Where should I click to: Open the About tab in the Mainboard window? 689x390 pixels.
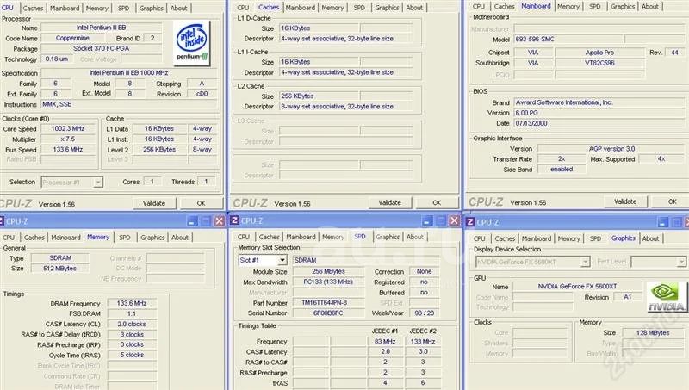point(650,7)
